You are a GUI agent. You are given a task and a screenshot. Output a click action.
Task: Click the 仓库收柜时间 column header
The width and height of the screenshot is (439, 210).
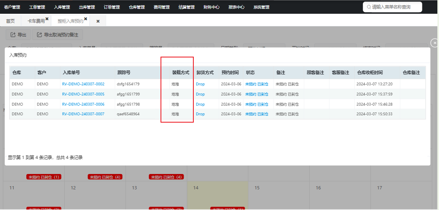(377, 73)
